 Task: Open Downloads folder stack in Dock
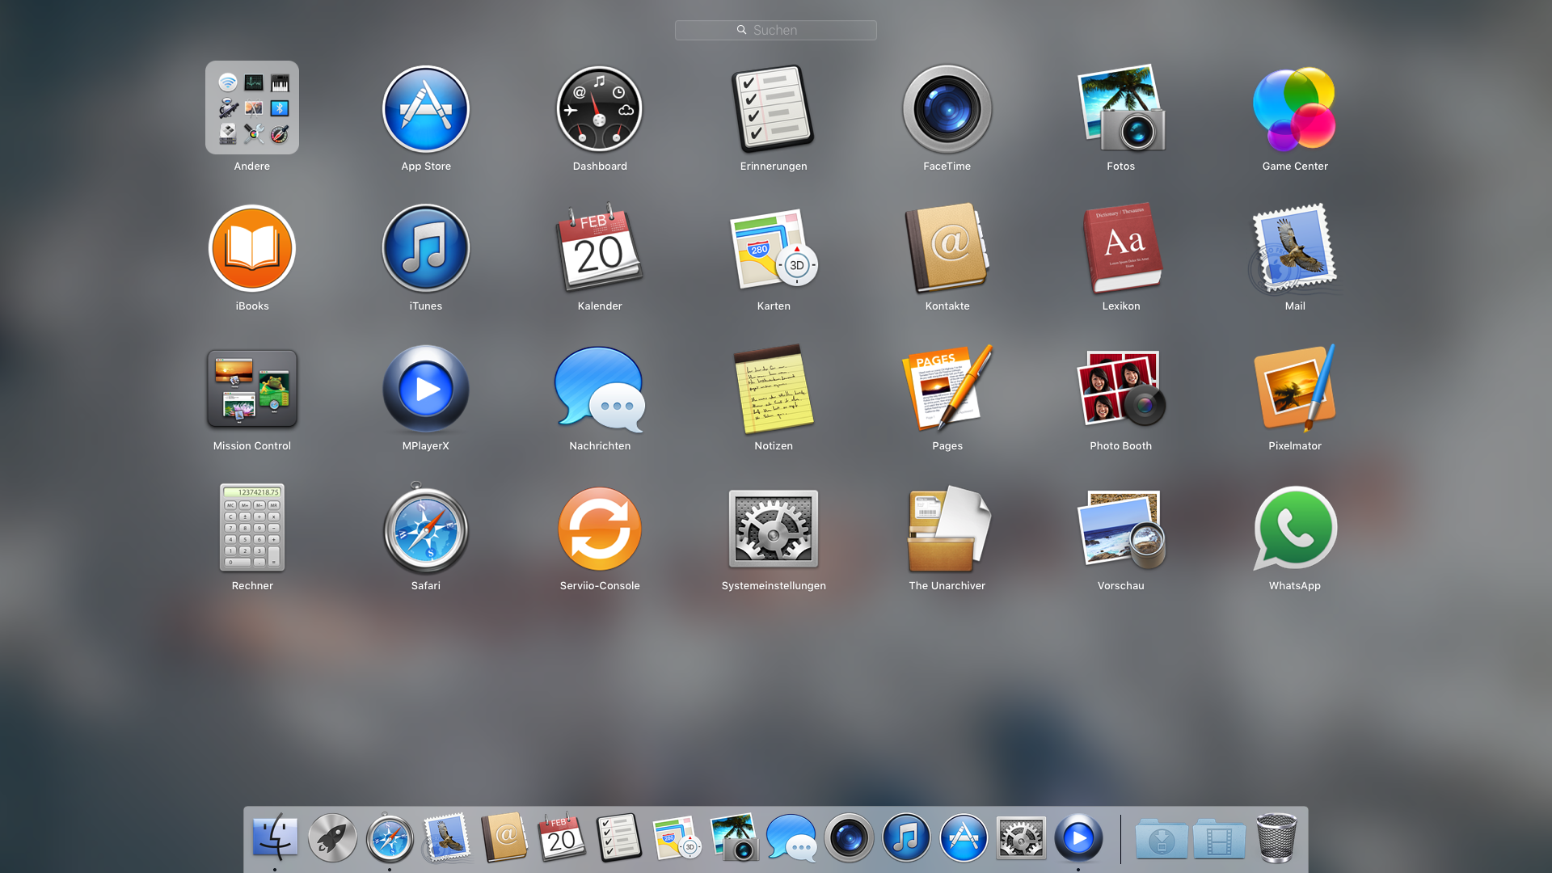point(1161,839)
